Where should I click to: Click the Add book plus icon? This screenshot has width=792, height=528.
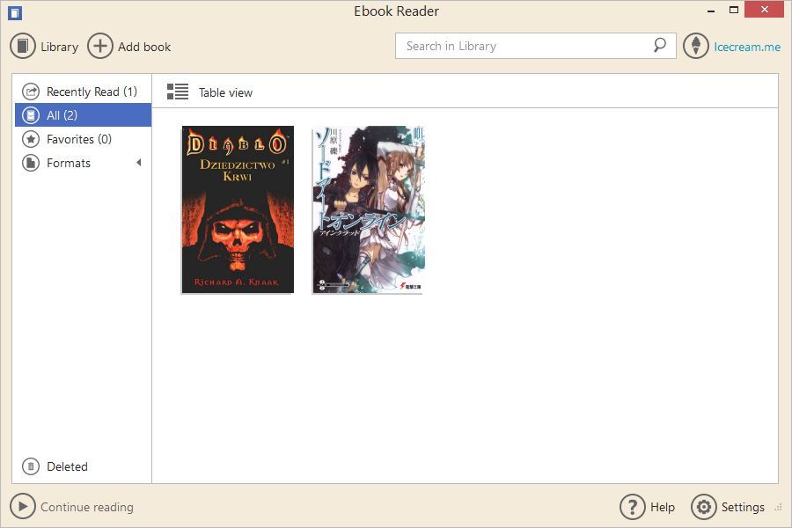click(x=100, y=46)
